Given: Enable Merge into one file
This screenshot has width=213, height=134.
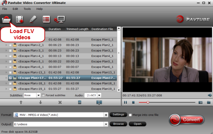Looking at the screenshot, I should click(130, 115).
